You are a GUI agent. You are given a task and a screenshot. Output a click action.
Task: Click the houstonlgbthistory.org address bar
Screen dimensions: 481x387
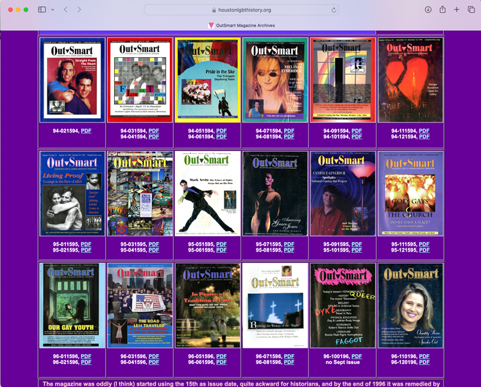pos(241,10)
